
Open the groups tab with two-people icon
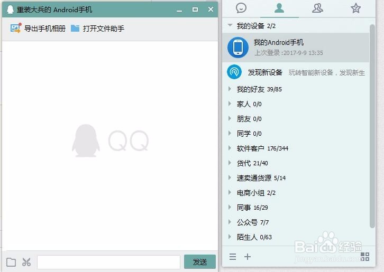(x=317, y=8)
